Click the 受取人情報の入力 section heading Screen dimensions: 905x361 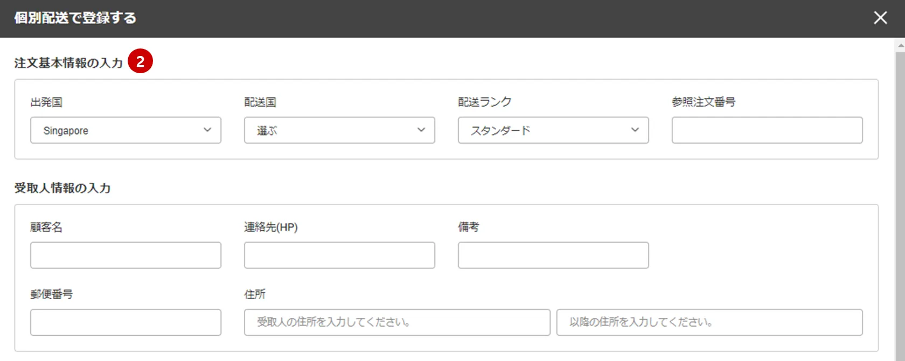62,188
